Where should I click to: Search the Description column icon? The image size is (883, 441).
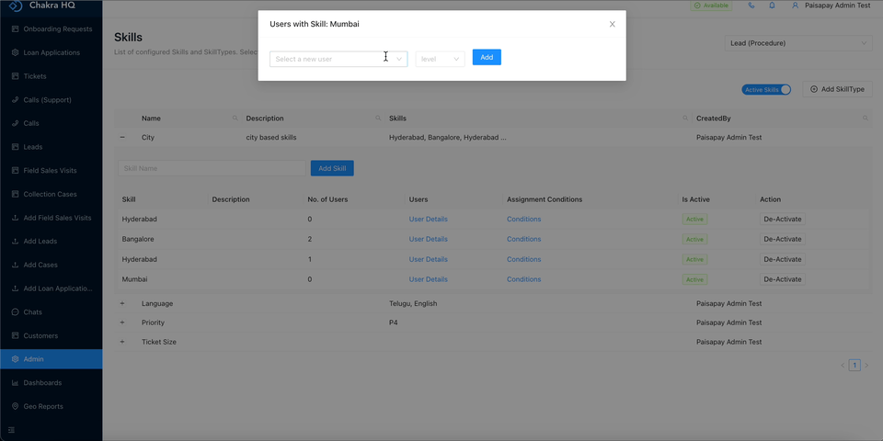378,119
